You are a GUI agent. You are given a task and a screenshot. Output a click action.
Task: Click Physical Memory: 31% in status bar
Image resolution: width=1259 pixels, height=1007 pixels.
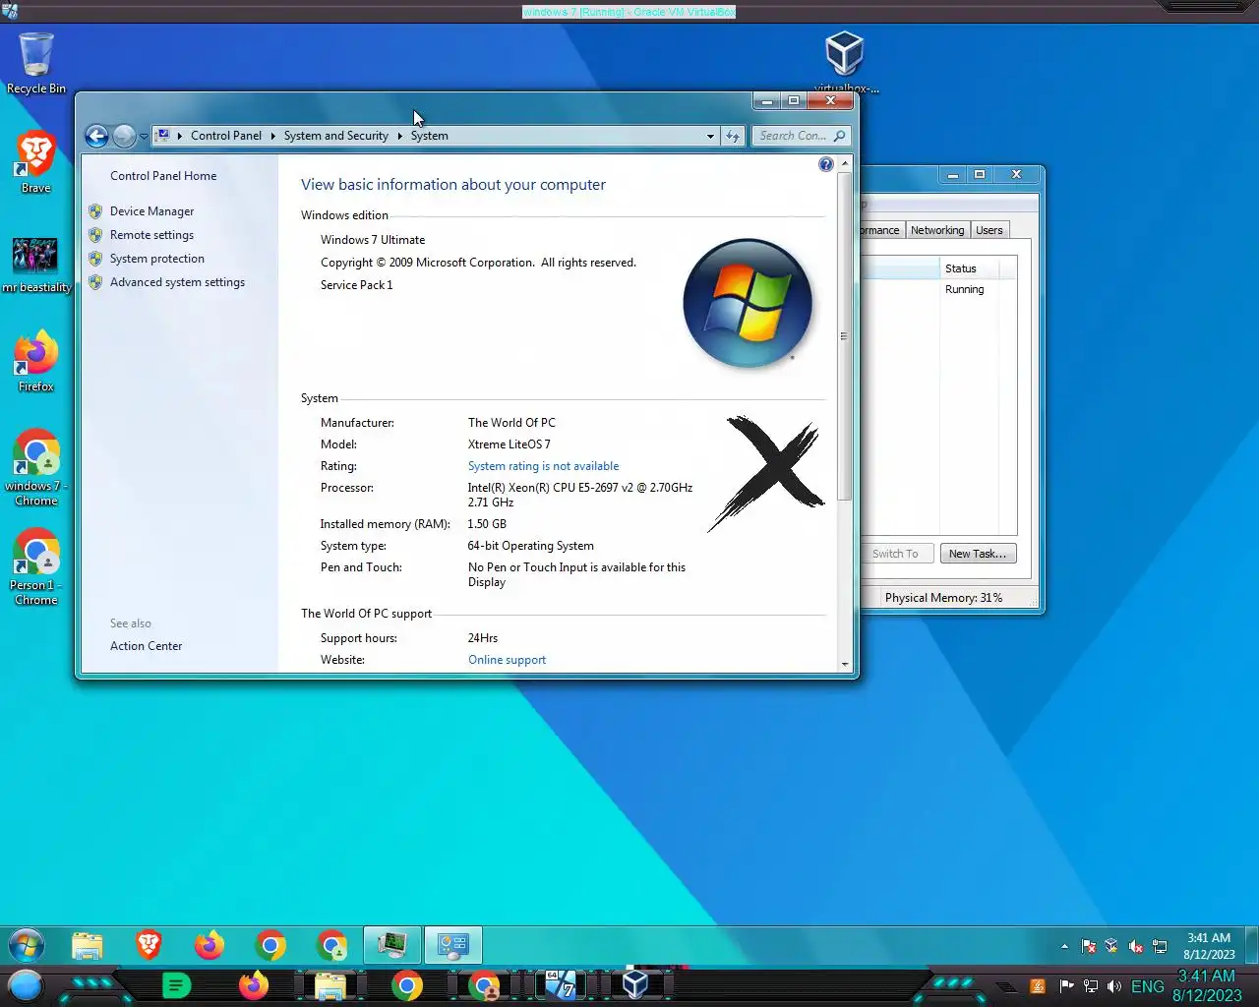(943, 598)
